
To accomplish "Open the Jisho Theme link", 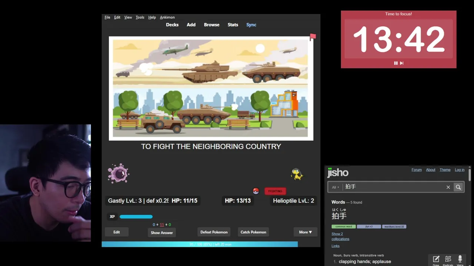I will pyautogui.click(x=445, y=170).
